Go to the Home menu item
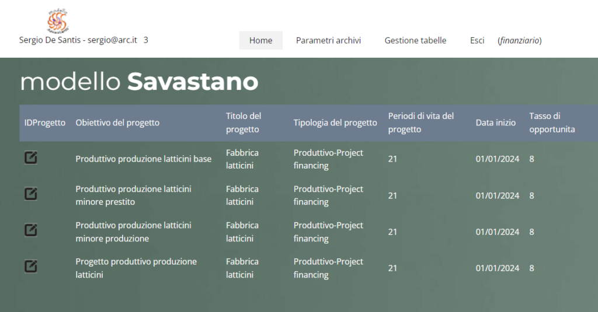The width and height of the screenshot is (598, 312). (261, 40)
